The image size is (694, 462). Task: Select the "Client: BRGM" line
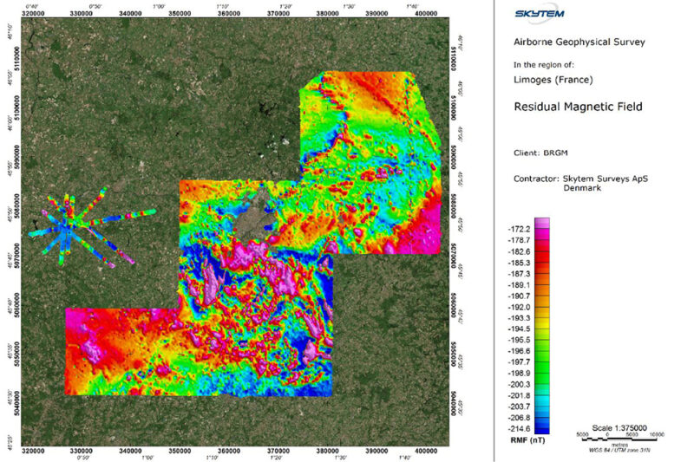coord(540,153)
